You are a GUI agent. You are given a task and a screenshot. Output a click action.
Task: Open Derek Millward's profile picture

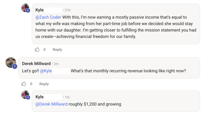pos(10,62)
